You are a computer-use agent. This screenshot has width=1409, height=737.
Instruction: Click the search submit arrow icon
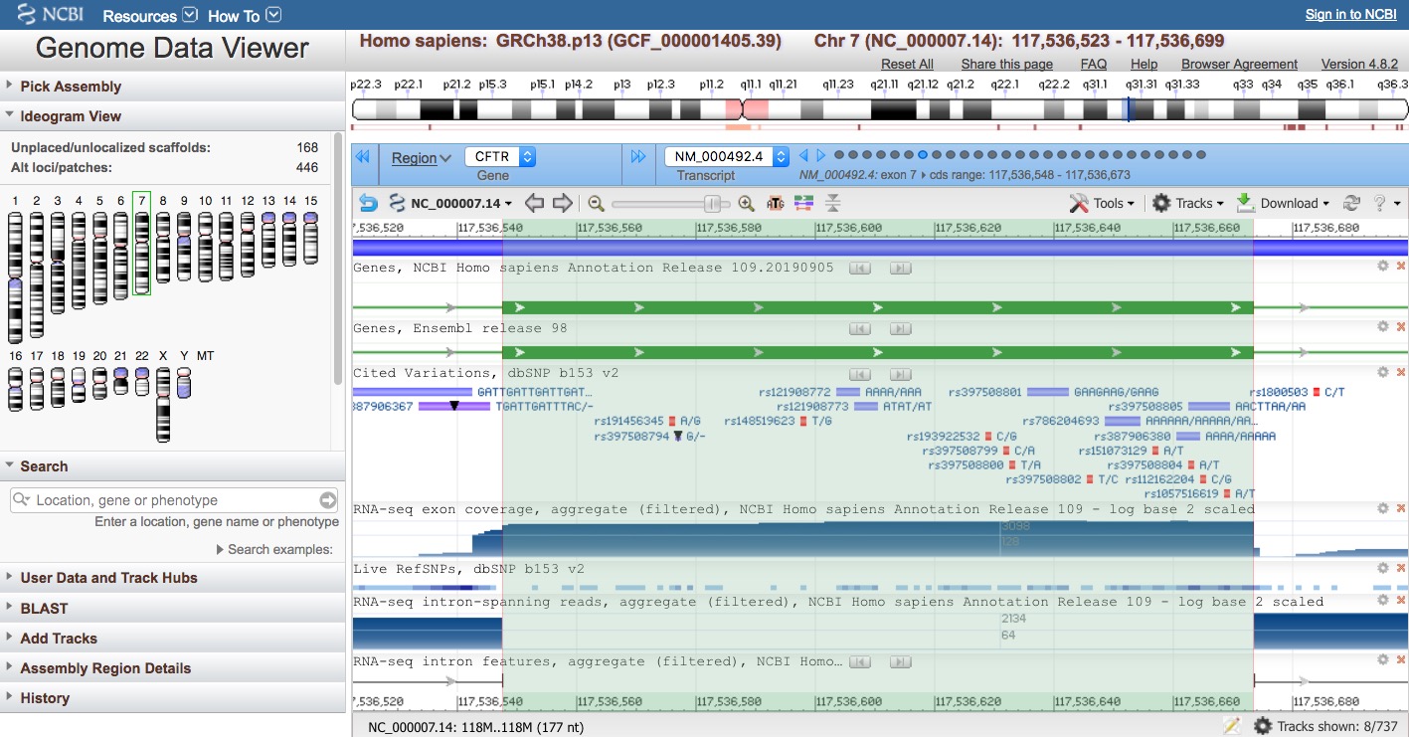[327, 499]
